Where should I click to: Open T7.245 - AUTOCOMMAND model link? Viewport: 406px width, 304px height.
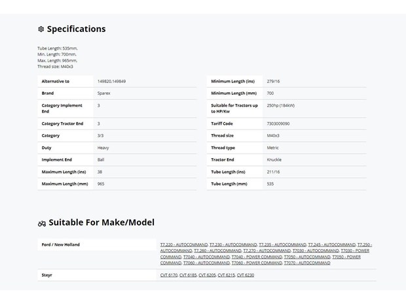332,245
